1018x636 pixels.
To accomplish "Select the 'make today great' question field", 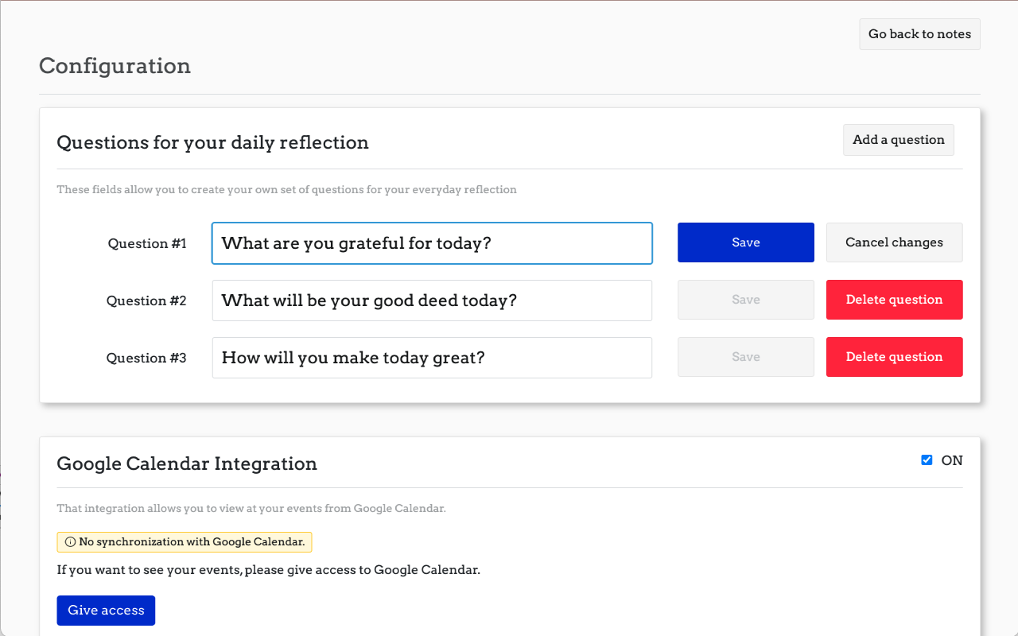I will pyautogui.click(x=432, y=358).
